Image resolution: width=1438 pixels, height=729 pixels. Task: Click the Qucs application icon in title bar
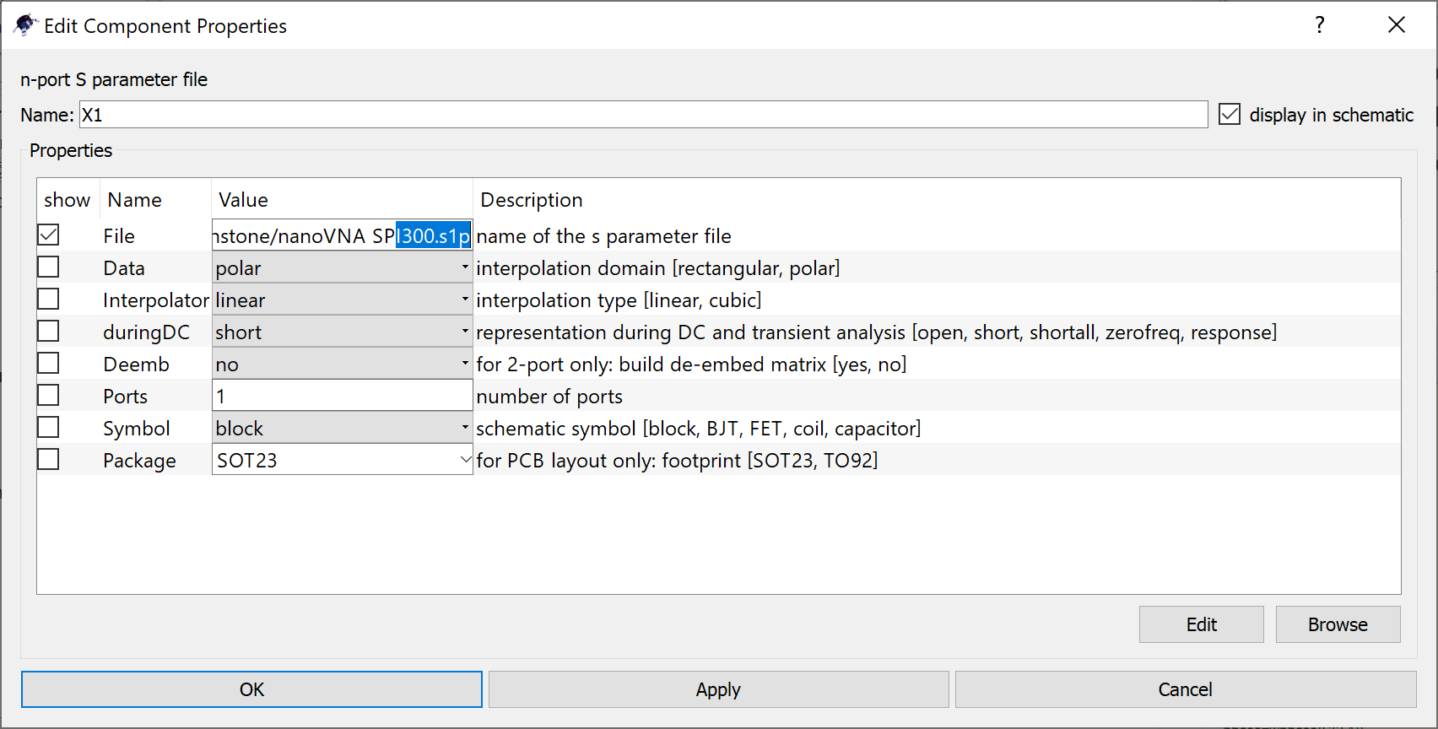[x=25, y=25]
